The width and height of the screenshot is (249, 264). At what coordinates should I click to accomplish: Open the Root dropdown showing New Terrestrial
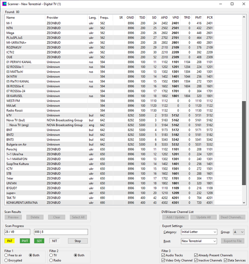[x=199, y=241]
